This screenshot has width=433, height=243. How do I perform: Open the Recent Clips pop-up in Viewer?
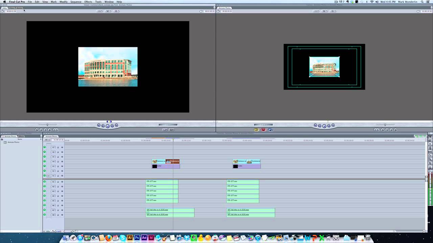click(x=165, y=130)
